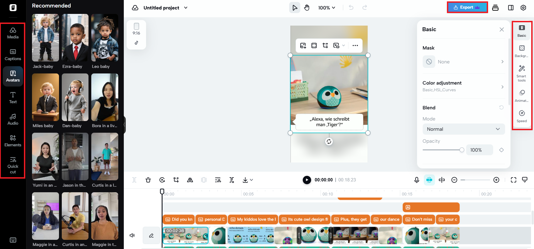Toggle the timeline split-align icon
Viewport: 534px width, 249px height.
[442, 180]
